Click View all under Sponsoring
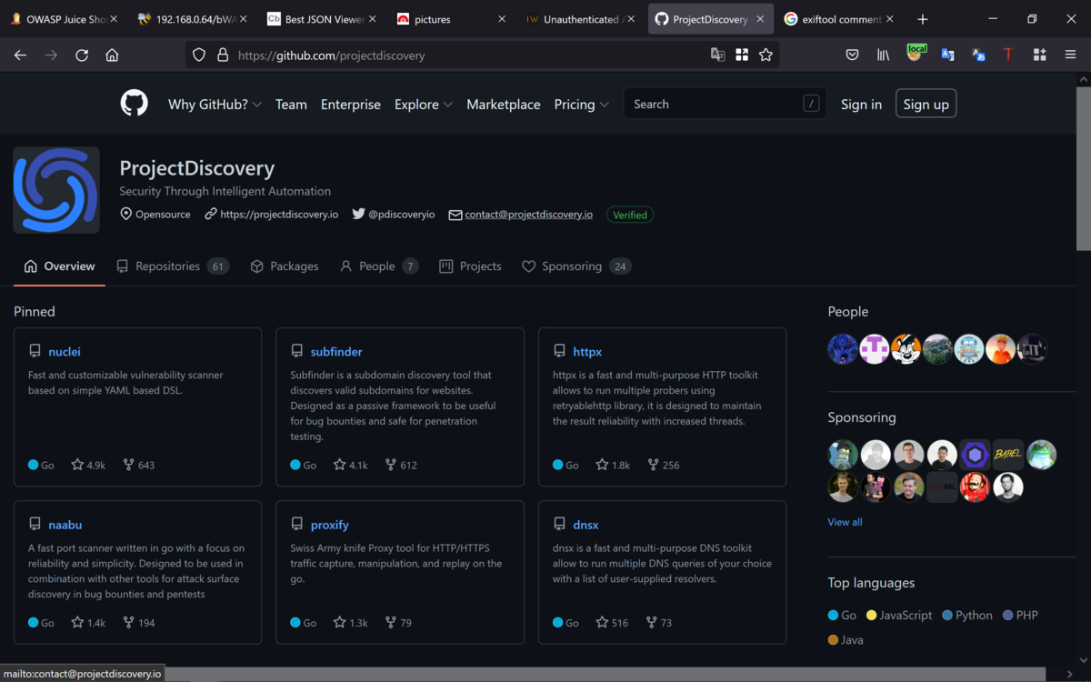The image size is (1091, 682). tap(845, 522)
